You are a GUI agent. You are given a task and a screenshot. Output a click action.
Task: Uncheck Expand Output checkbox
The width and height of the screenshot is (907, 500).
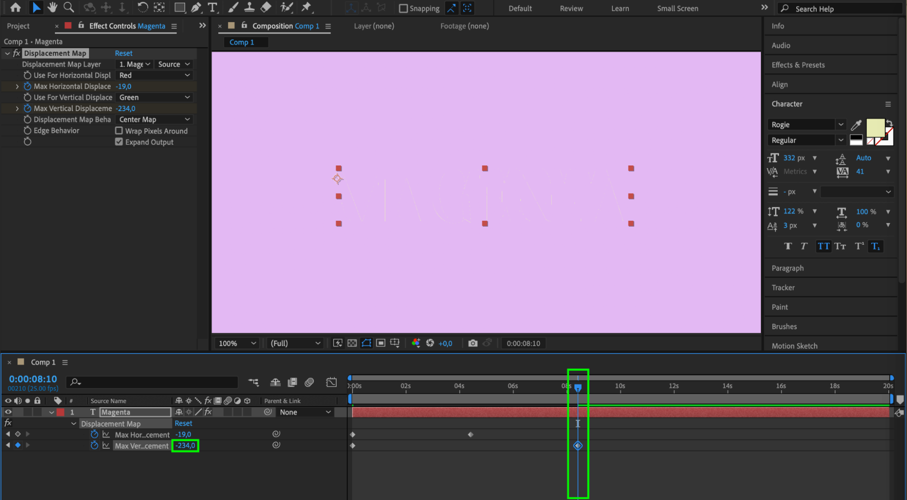click(119, 142)
